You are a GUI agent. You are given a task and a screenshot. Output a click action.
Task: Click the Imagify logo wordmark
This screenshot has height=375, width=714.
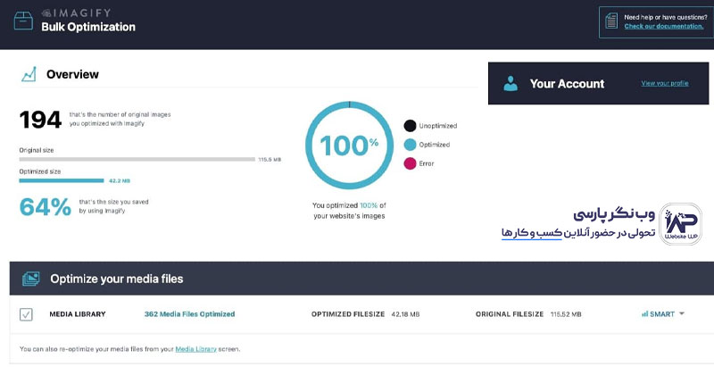pyautogui.click(x=76, y=12)
